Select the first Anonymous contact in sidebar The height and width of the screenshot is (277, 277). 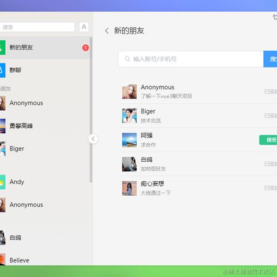pos(44,103)
